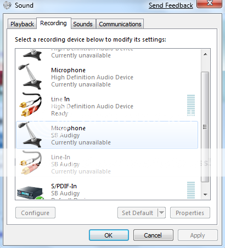Open the Send Feedback link
This screenshot has width=225, height=249.
pos(171,5)
